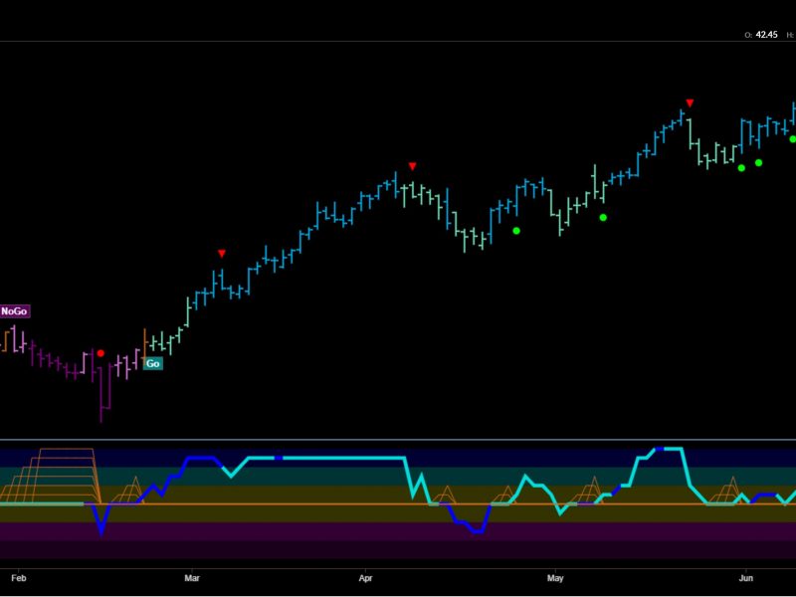The height and width of the screenshot is (597, 796).
Task: Select the red triangle marker in early March
Action: pyautogui.click(x=222, y=254)
